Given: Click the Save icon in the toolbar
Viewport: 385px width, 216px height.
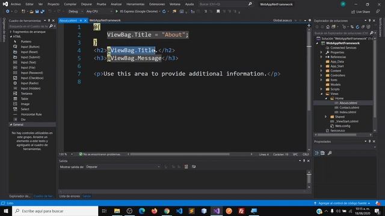Looking at the screenshot, I should (37, 11).
